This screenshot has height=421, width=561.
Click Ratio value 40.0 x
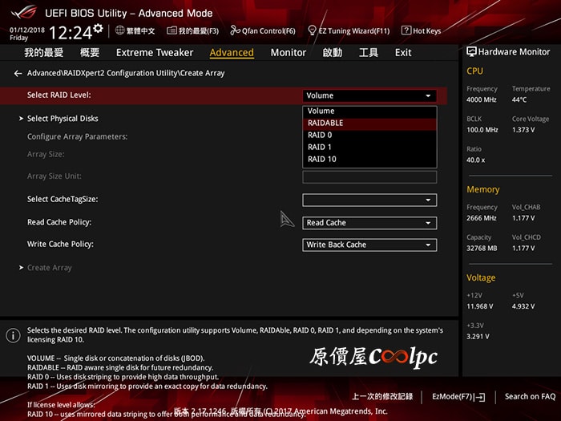[475, 160]
